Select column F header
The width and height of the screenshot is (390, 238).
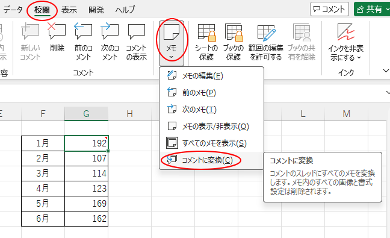coord(43,114)
